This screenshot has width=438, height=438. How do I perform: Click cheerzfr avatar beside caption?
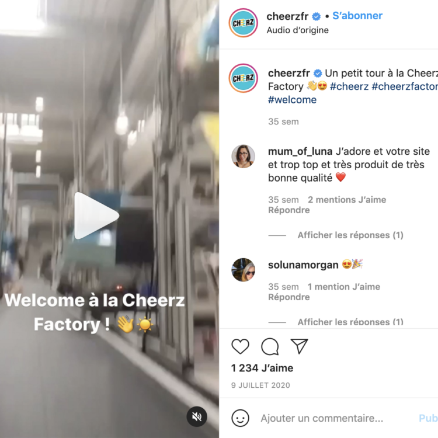click(x=244, y=78)
